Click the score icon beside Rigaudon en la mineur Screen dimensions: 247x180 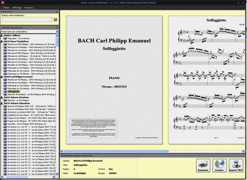click(x=5, y=38)
